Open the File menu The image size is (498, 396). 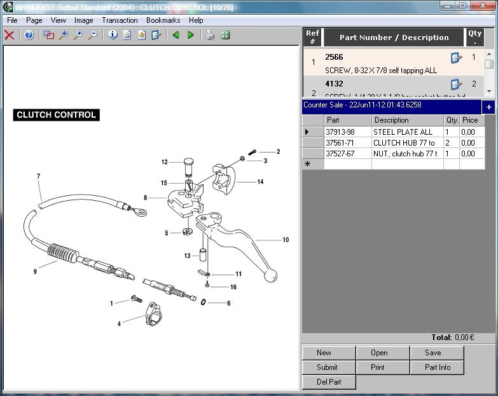[x=12, y=20]
